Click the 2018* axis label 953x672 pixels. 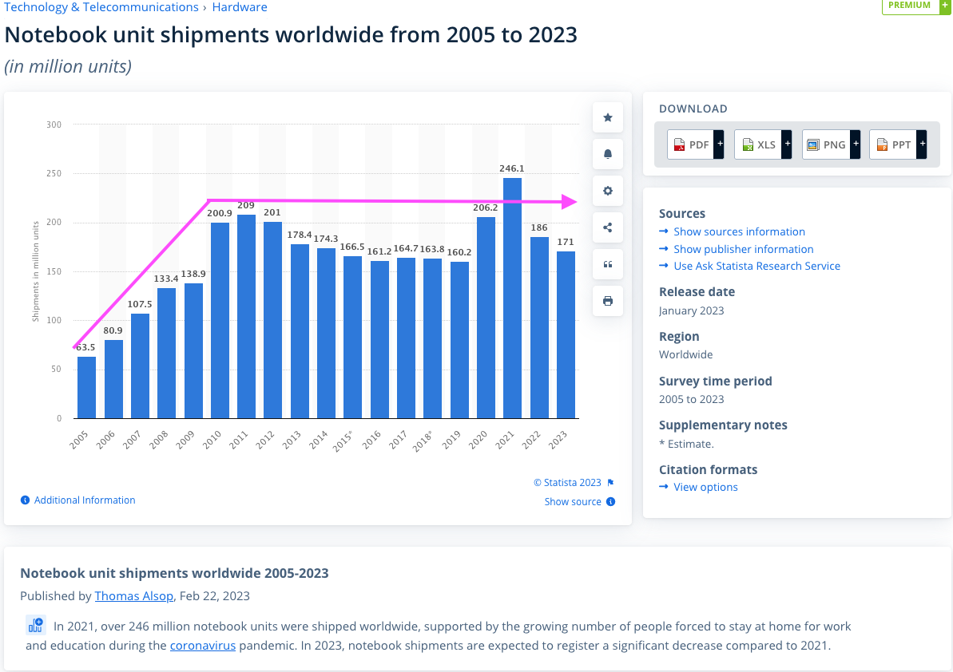423,441
